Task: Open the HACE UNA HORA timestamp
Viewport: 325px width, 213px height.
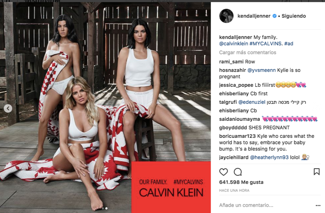Action: coord(234,190)
